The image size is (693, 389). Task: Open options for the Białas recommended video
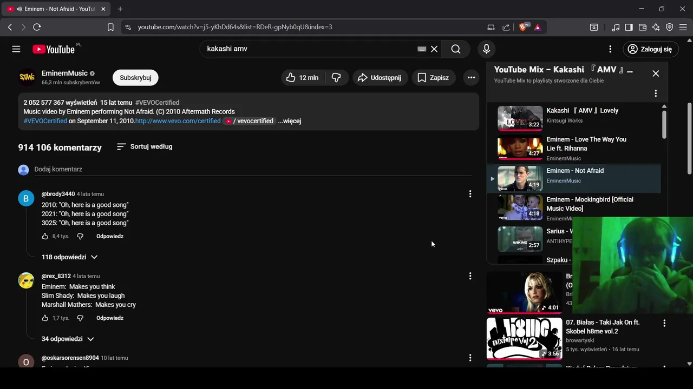pyautogui.click(x=664, y=323)
